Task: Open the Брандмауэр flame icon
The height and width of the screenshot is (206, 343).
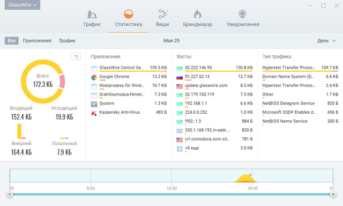Action: [x=198, y=14]
